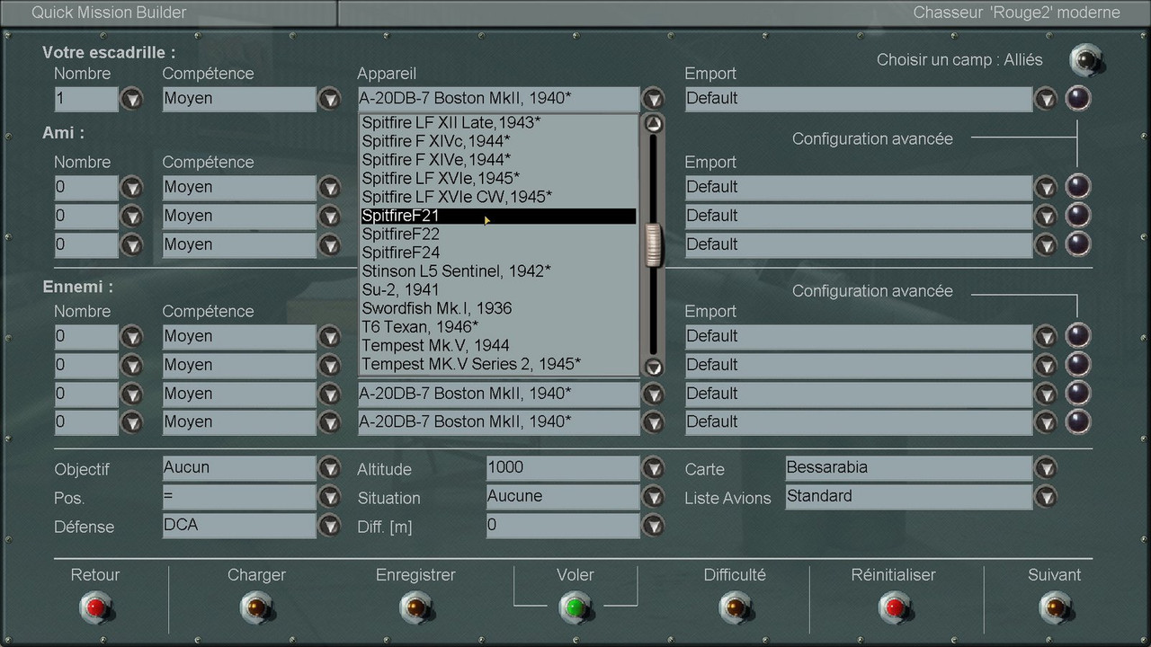Open third Ennemi Appareil dropdown arrow

(x=653, y=394)
